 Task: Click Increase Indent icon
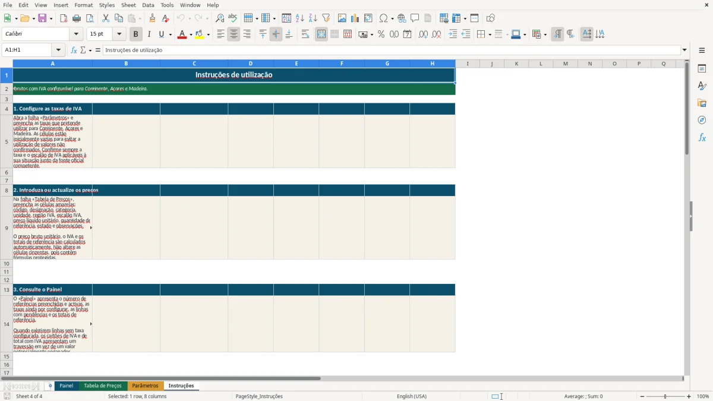point(453,34)
